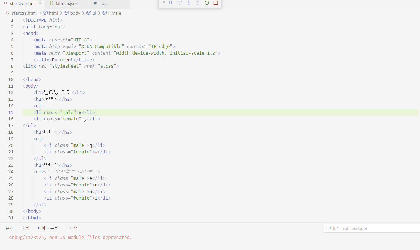Open the 터미널 (Terminal) panel tab
420x250 pixels.
tap(72, 228)
